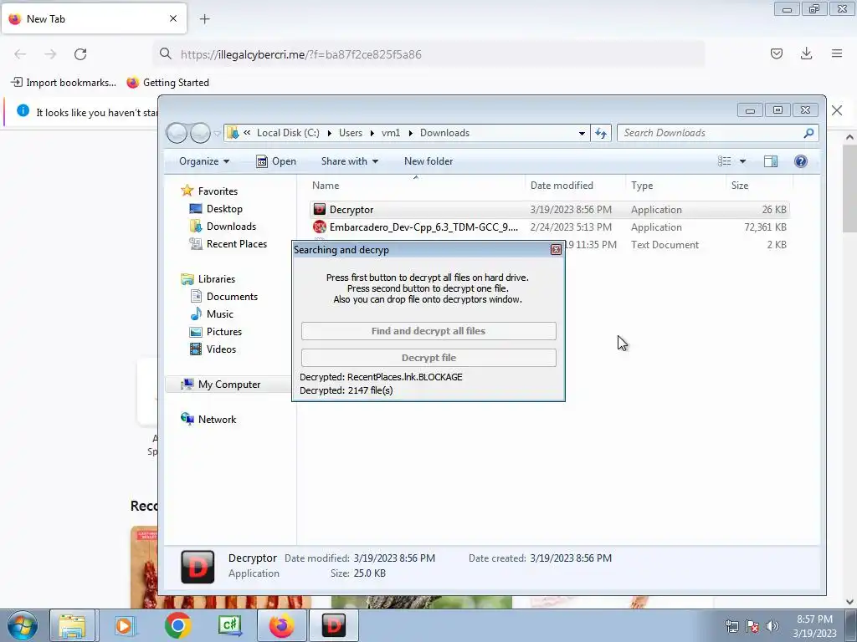857x642 pixels.
Task: Click the volume speaker tray icon
Action: (772, 626)
